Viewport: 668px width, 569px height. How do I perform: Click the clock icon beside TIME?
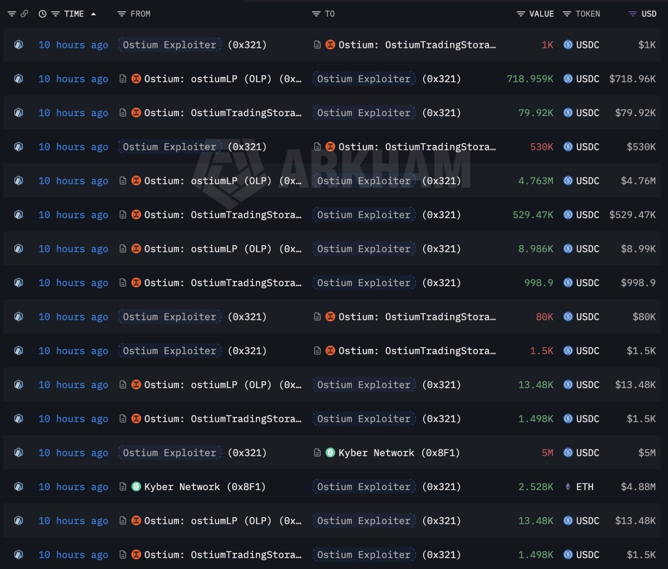43,14
